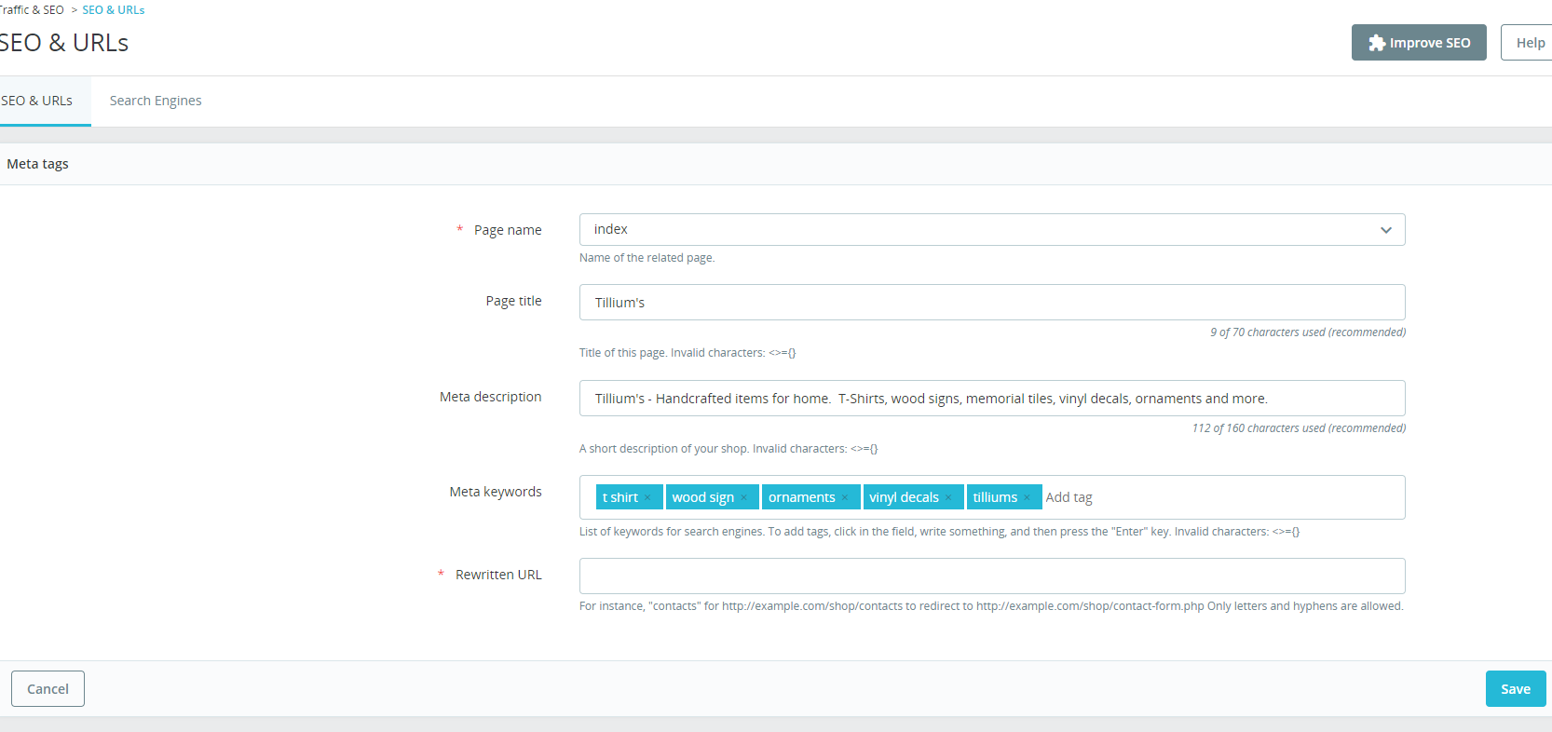Click the puzzle icon on Improve SEO
The image size is (1552, 732).
(1377, 43)
